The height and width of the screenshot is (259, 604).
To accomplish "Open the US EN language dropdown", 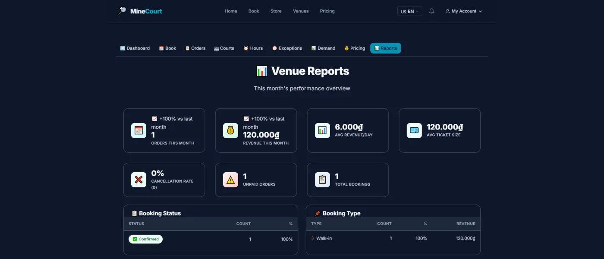I will click(409, 11).
